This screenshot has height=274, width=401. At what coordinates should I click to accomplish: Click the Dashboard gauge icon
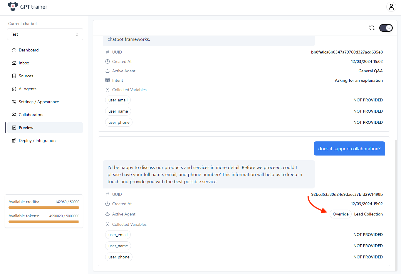14,50
